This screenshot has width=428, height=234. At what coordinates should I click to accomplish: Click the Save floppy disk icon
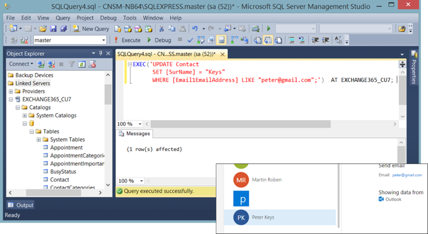pyautogui.click(x=53, y=29)
